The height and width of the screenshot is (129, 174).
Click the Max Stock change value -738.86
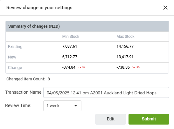point(123,67)
